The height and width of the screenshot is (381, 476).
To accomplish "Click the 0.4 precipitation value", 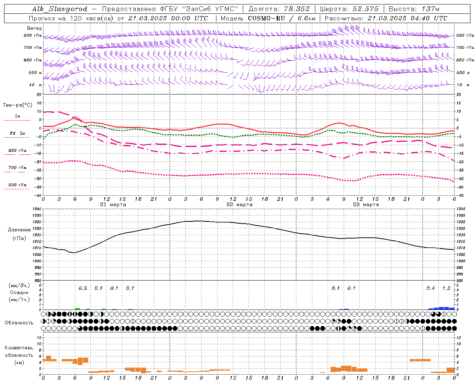I will click(431, 288).
